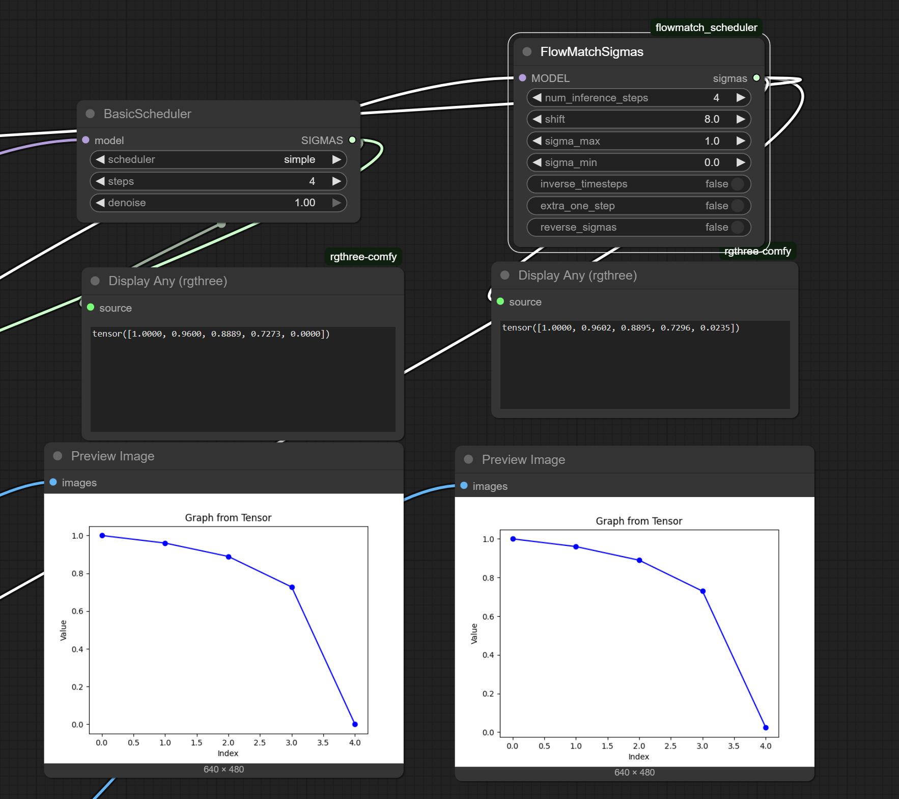This screenshot has width=899, height=799.
Task: Increase shift value
Action: 741,119
